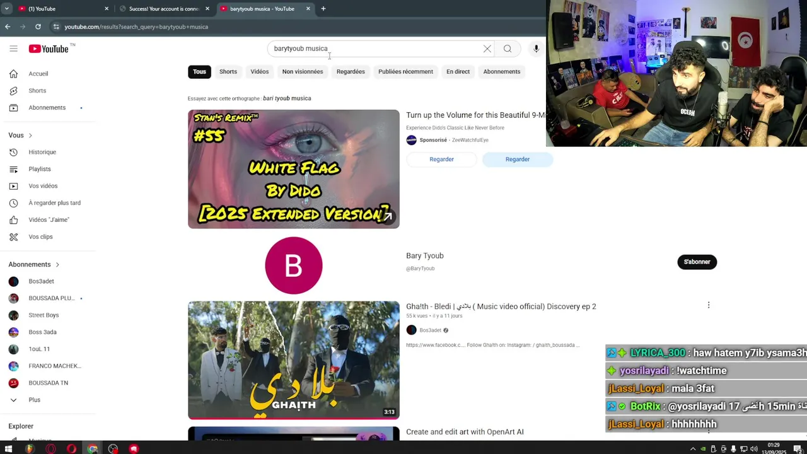Show hidden system tray icons chevron
This screenshot has width=807, height=454.
click(x=693, y=449)
